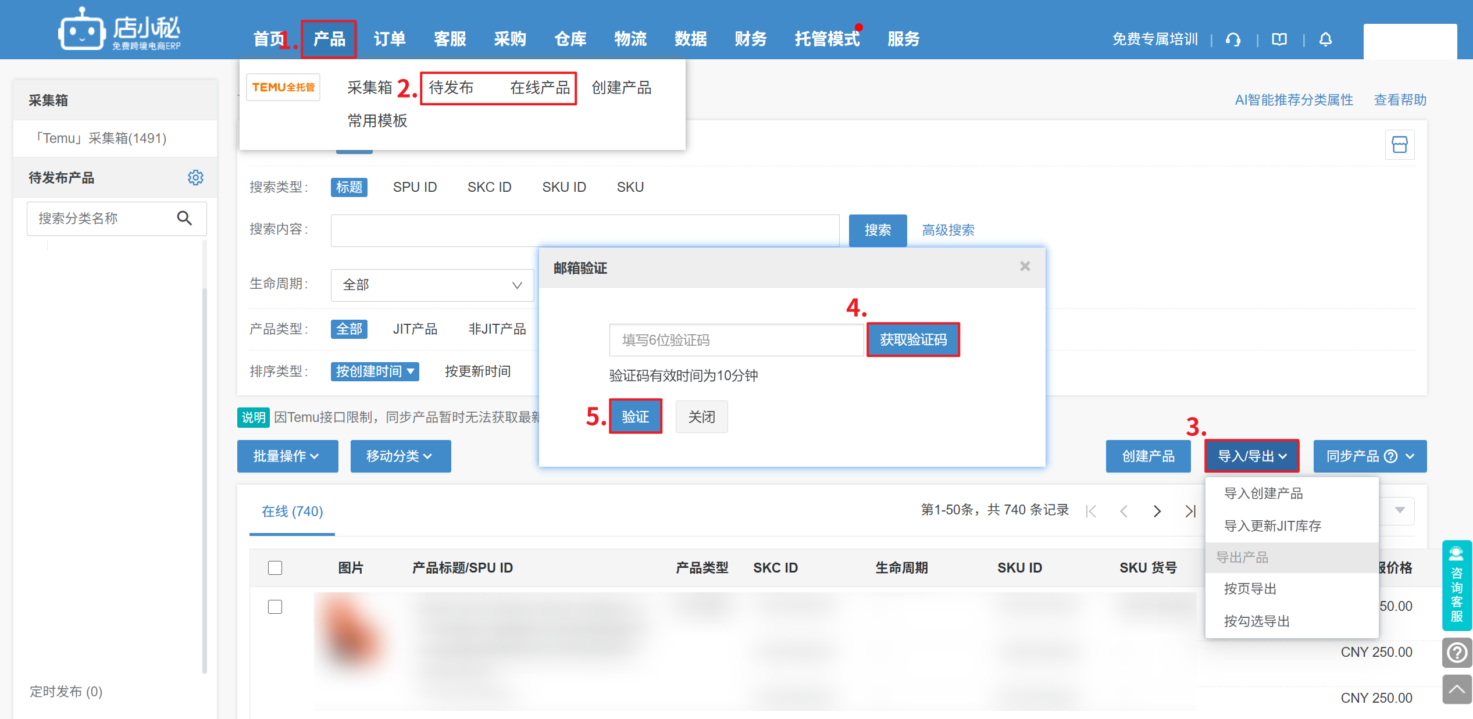The height and width of the screenshot is (719, 1473).
Task: Expand the 批量操作 dropdown button
Action: [x=287, y=456]
